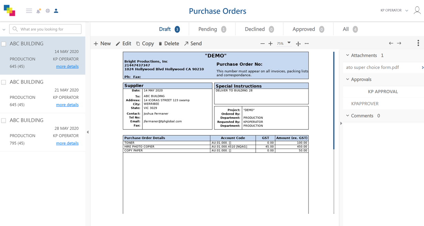Open the KP Operator user dropdown

point(394,11)
